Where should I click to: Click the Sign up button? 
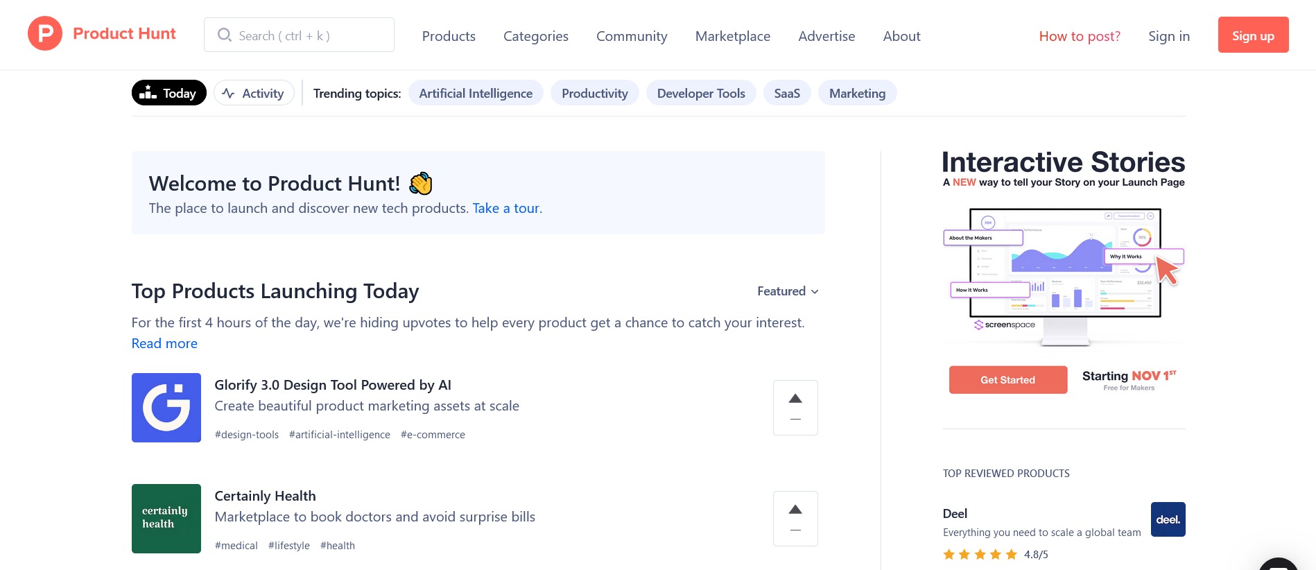point(1253,35)
